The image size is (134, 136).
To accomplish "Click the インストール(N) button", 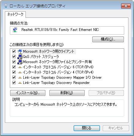I will 28,93.
